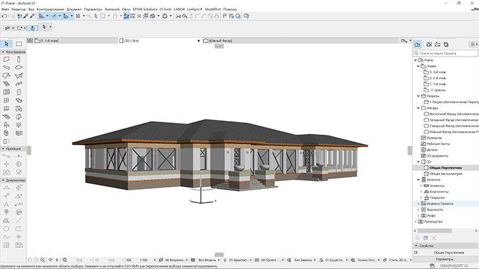Collapse the Конструирование toolbox section
479x269 pixels.
point(3,52)
